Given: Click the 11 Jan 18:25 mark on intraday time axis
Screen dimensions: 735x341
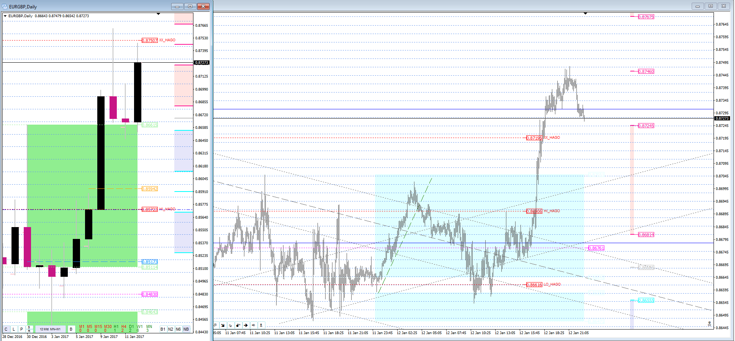Looking at the screenshot, I should pos(333,333).
